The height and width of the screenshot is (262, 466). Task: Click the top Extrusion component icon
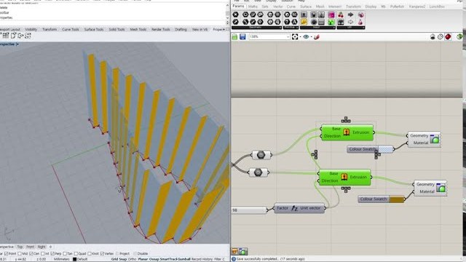[347, 132]
